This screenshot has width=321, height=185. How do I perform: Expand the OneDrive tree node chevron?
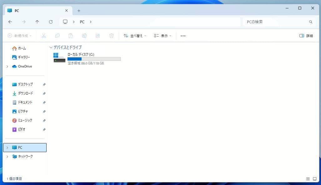7,67
